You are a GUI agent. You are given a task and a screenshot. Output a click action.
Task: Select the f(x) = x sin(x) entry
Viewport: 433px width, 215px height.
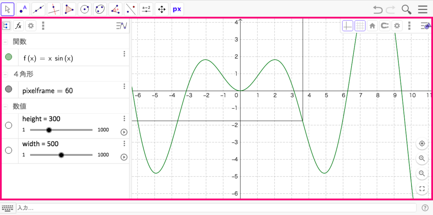pos(48,59)
